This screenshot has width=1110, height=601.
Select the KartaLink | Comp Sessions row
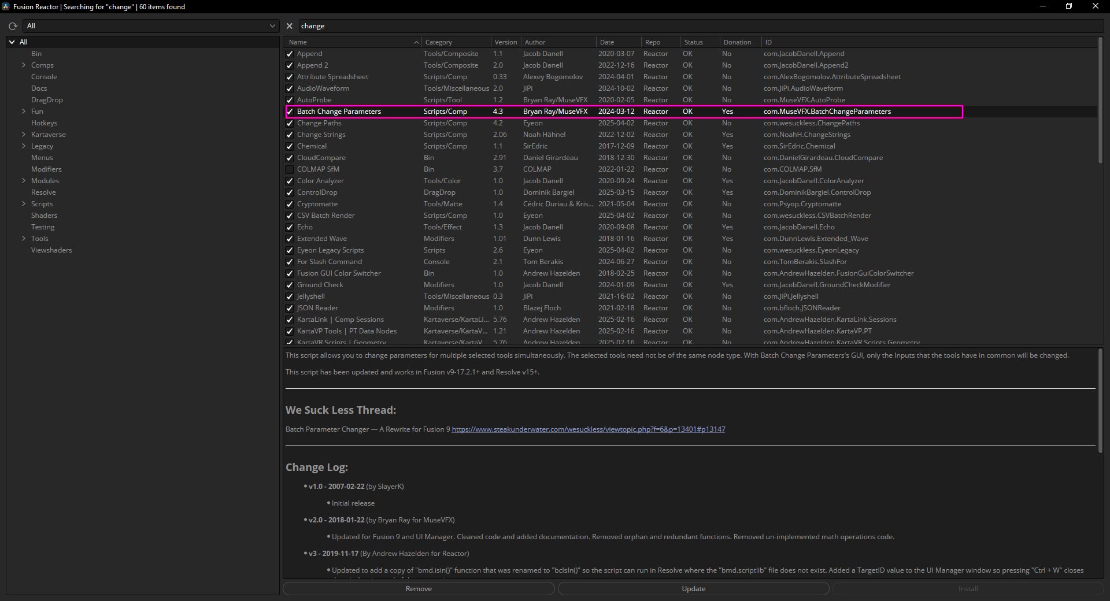click(x=691, y=320)
